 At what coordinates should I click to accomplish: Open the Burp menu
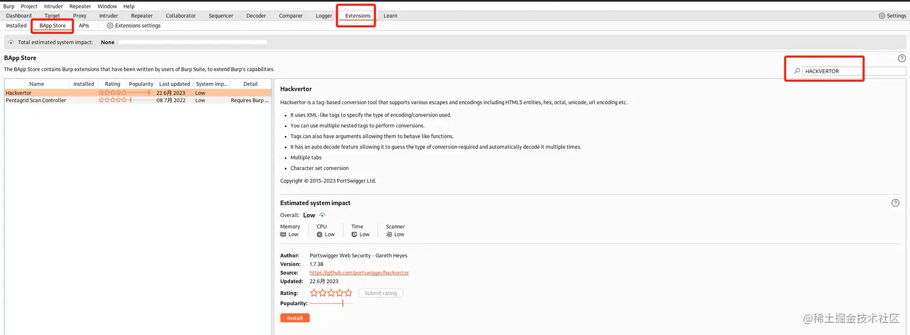click(8, 6)
